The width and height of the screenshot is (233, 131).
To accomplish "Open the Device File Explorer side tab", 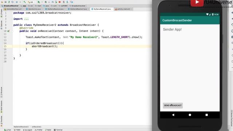I will tap(232, 118).
